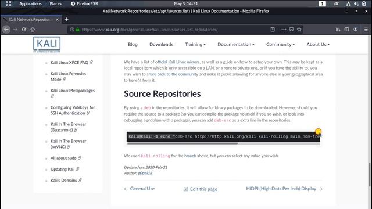Open the Firefox ESR app menu

click(84, 4)
